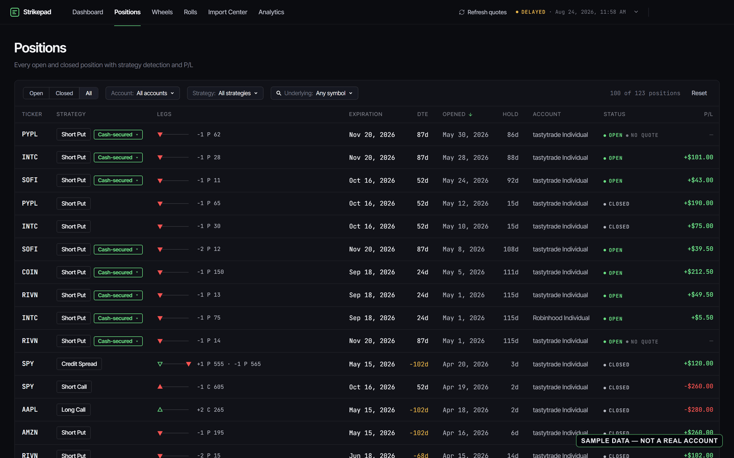Viewport: 734px width, 458px height.
Task: Open Cash-secured tag dropdown on PYPL 62 row
Action: point(118,135)
